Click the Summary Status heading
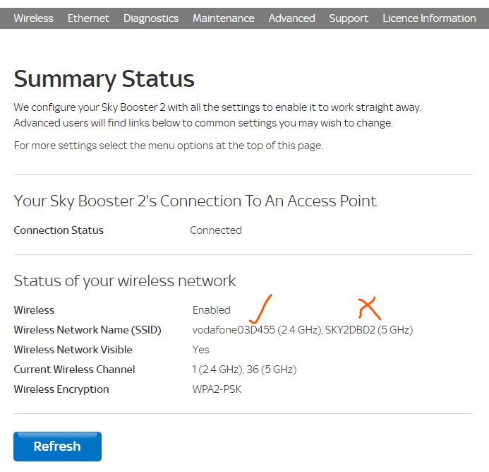489x472 pixels. pyautogui.click(x=104, y=78)
